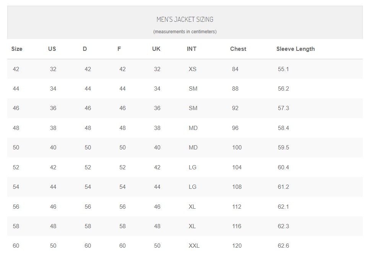Viewport: 367px width, 258px height.
Task: Select the sleeve length value 58.4
Action: click(x=283, y=128)
